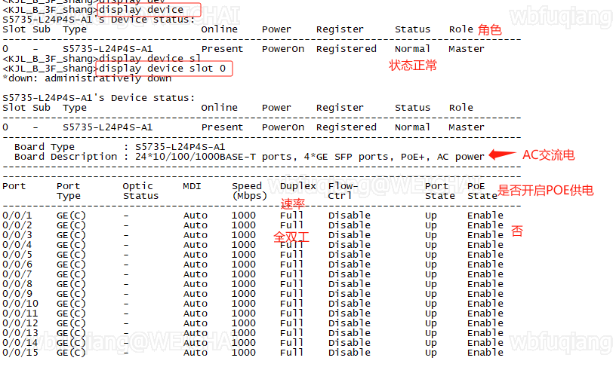Click the 'Board Type' label
613x367 pixels.
45,147
